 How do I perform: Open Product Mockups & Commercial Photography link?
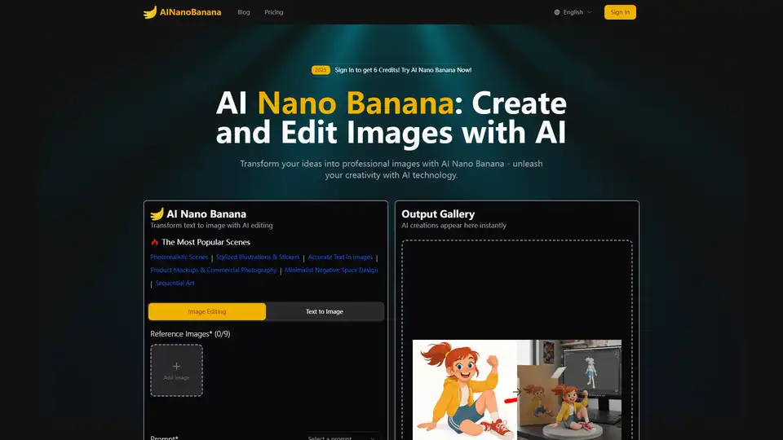tap(213, 270)
